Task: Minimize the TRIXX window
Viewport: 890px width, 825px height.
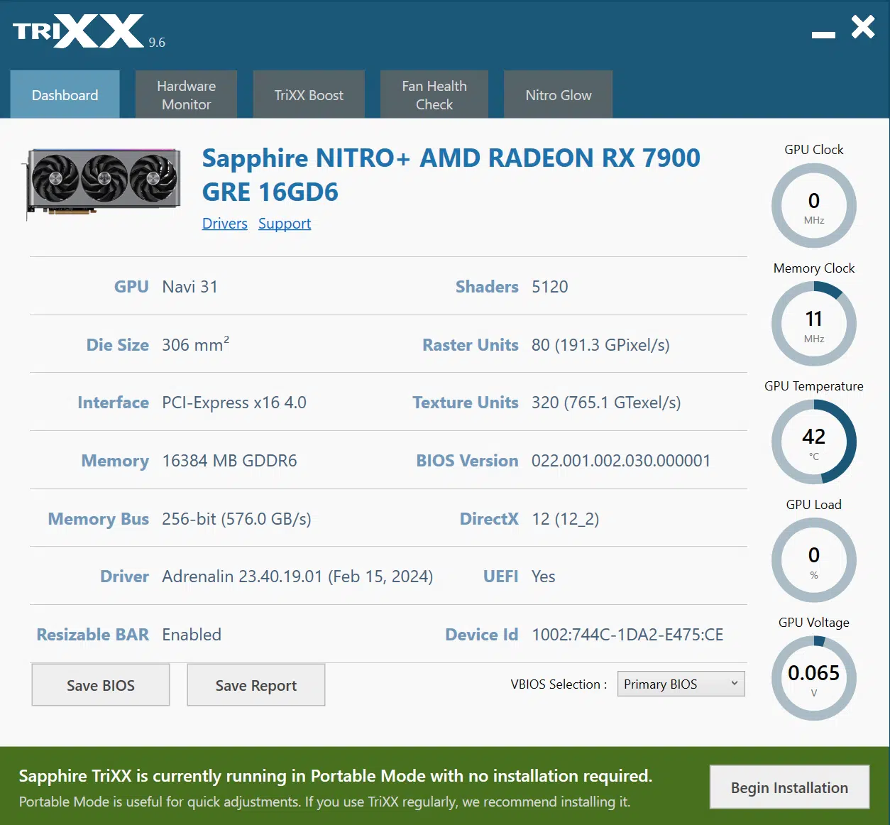Action: pyautogui.click(x=823, y=34)
